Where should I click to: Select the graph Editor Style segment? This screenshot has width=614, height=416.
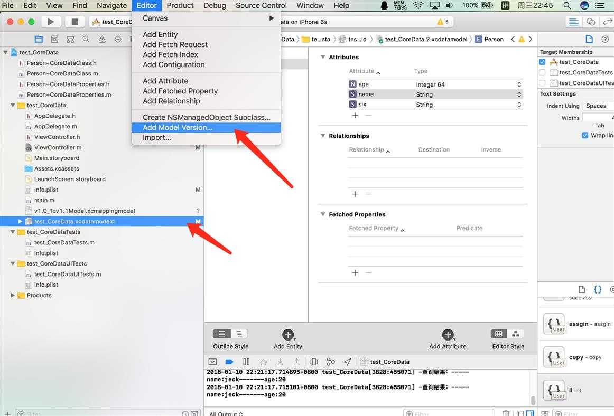point(516,334)
